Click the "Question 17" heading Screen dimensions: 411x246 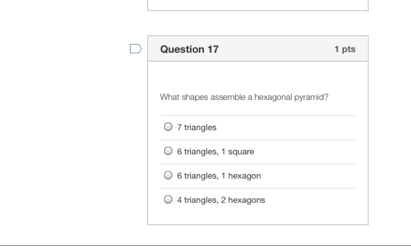click(189, 49)
